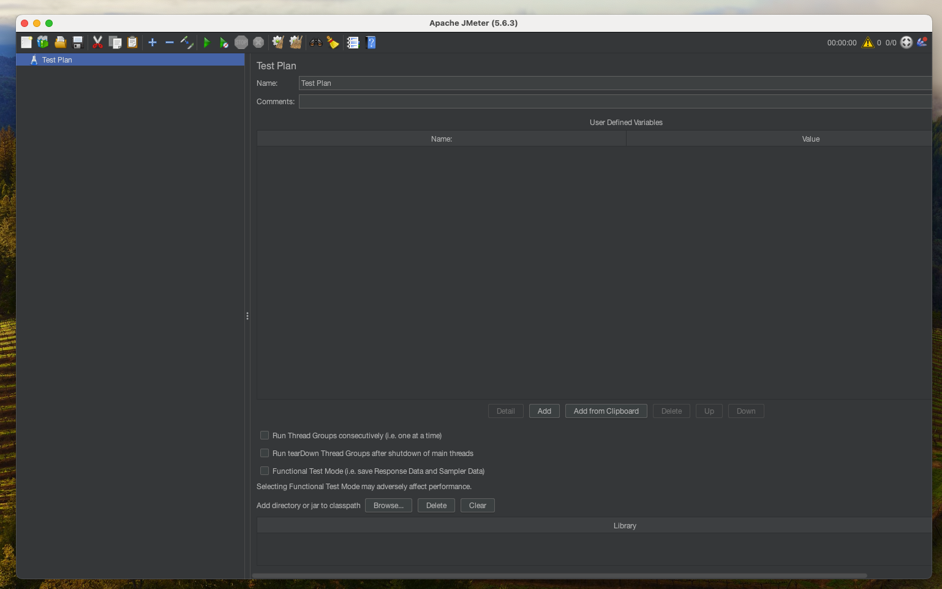The width and height of the screenshot is (942, 589).
Task: Click the classpath Delete button
Action: [436, 506]
